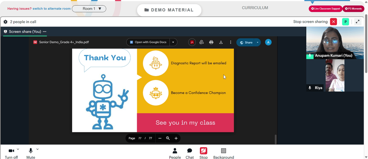368x159 pixels.
Task: Click the magnifier zoom reset icon
Action: coord(168,138)
